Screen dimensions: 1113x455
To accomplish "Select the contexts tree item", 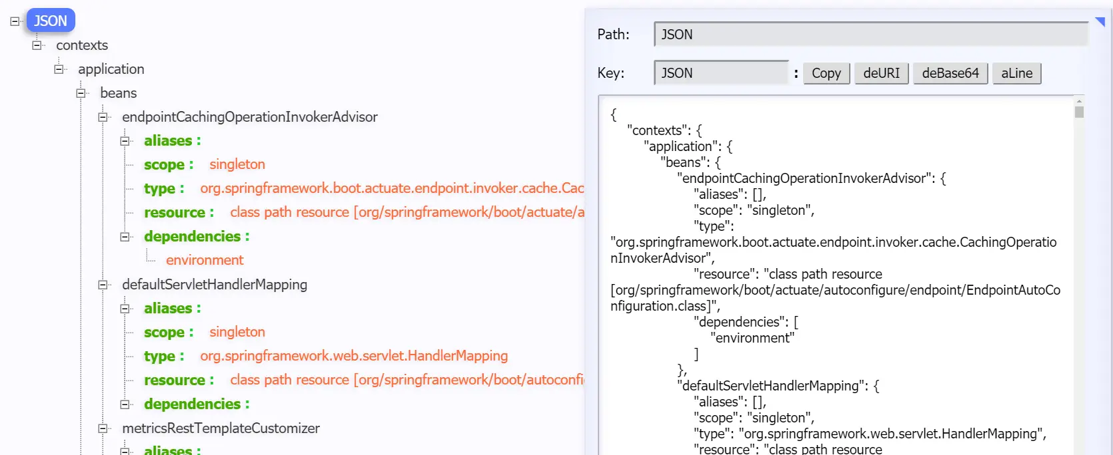I will click(x=82, y=45).
